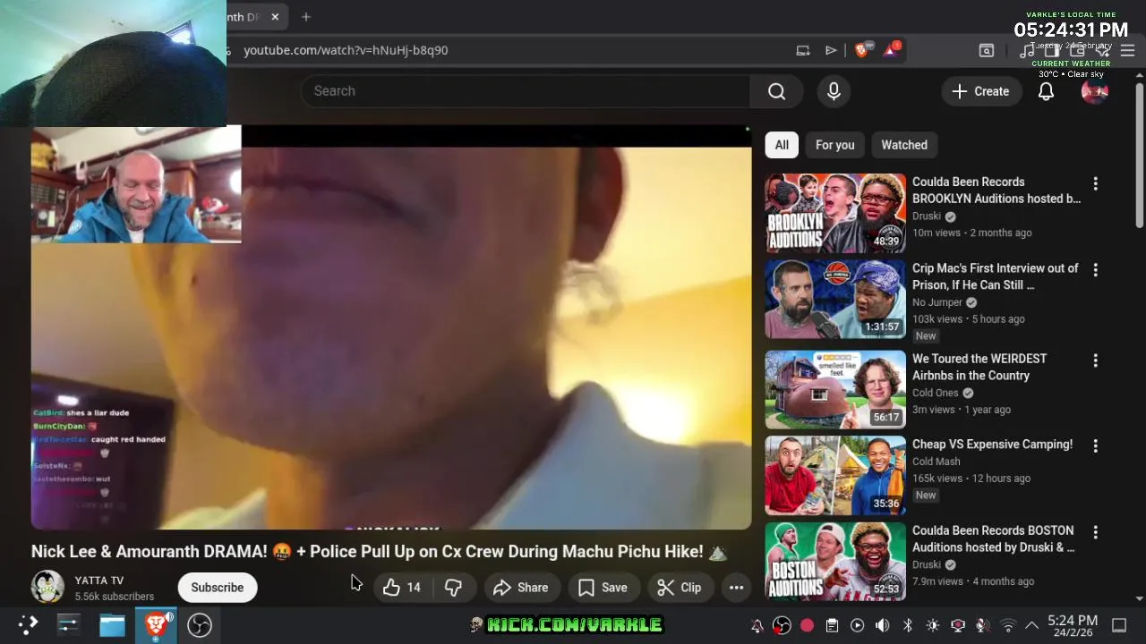Open the YATTA TV channel name link
This screenshot has height=644, width=1146.
tap(99, 580)
